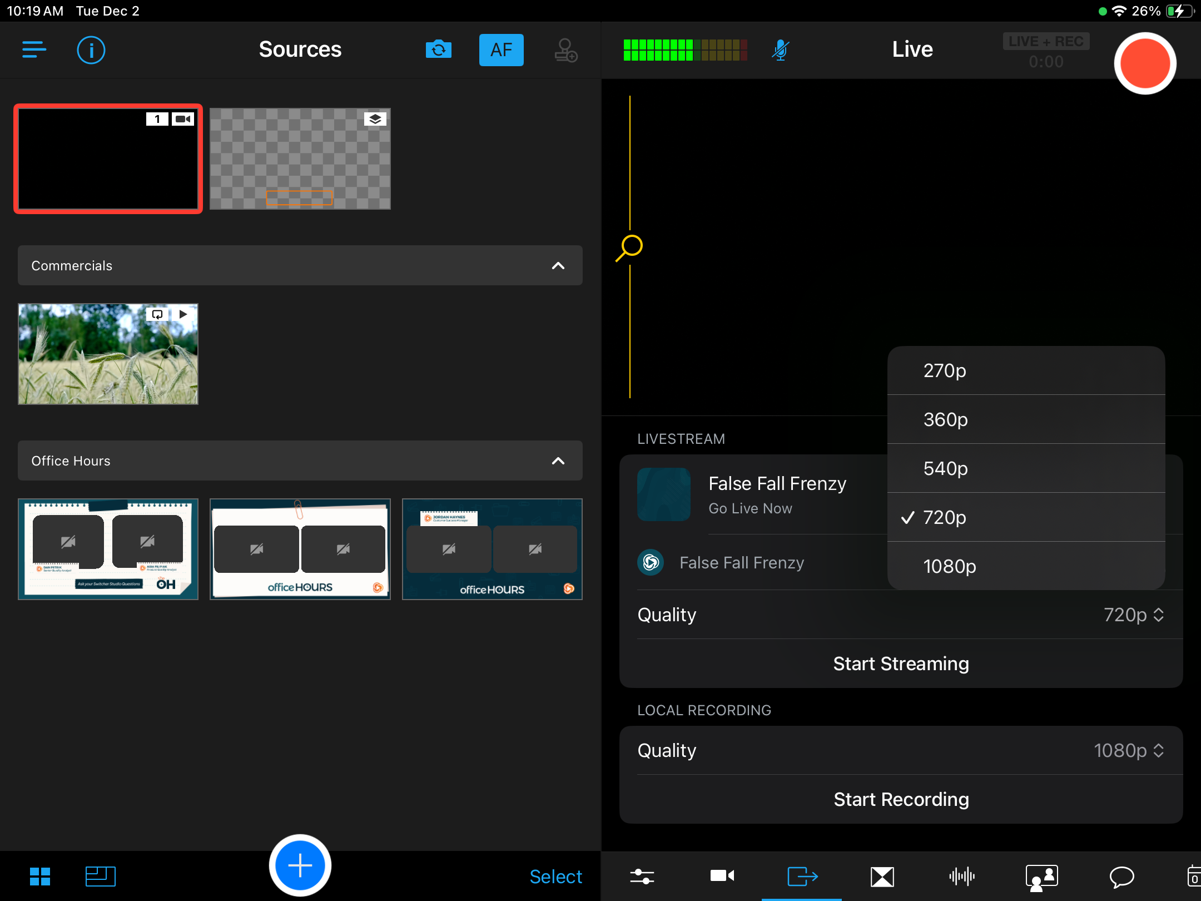Collapse the Commercials section
This screenshot has width=1201, height=901.
[x=558, y=266]
